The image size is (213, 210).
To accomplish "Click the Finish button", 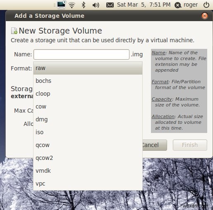I will (x=190, y=145).
